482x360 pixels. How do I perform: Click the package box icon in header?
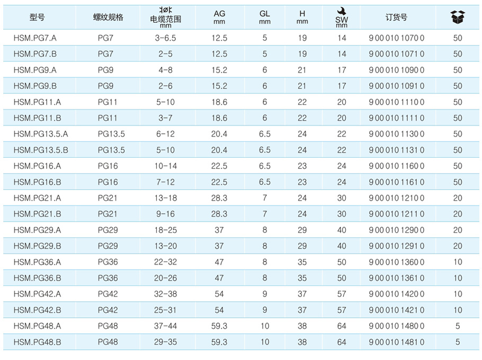(x=458, y=17)
